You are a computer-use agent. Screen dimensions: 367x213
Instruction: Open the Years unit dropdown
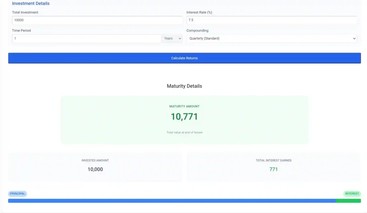[x=172, y=38]
